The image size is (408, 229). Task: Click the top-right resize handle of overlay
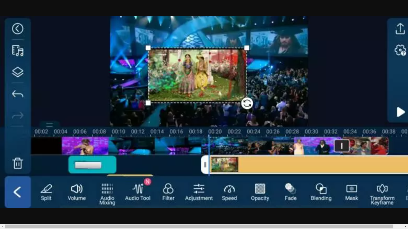[247, 48]
